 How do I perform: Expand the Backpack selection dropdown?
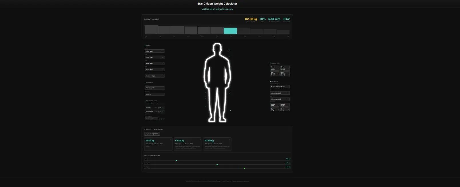[154, 76]
